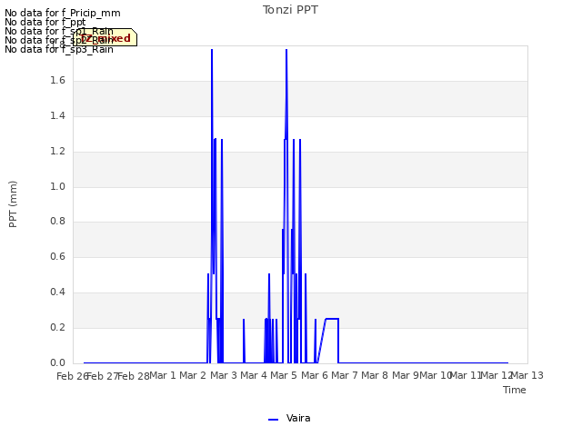Click the Mar 1 x-axis tick label

coord(163,375)
